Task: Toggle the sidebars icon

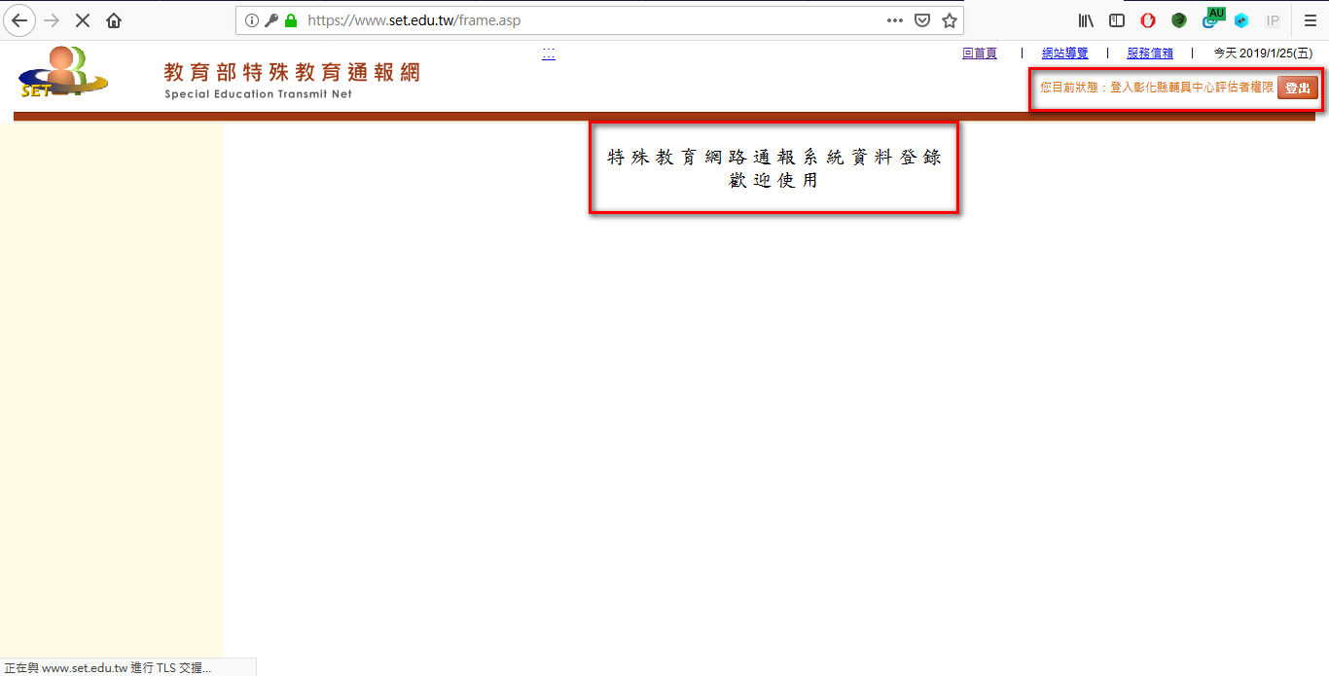Action: pos(1117,19)
